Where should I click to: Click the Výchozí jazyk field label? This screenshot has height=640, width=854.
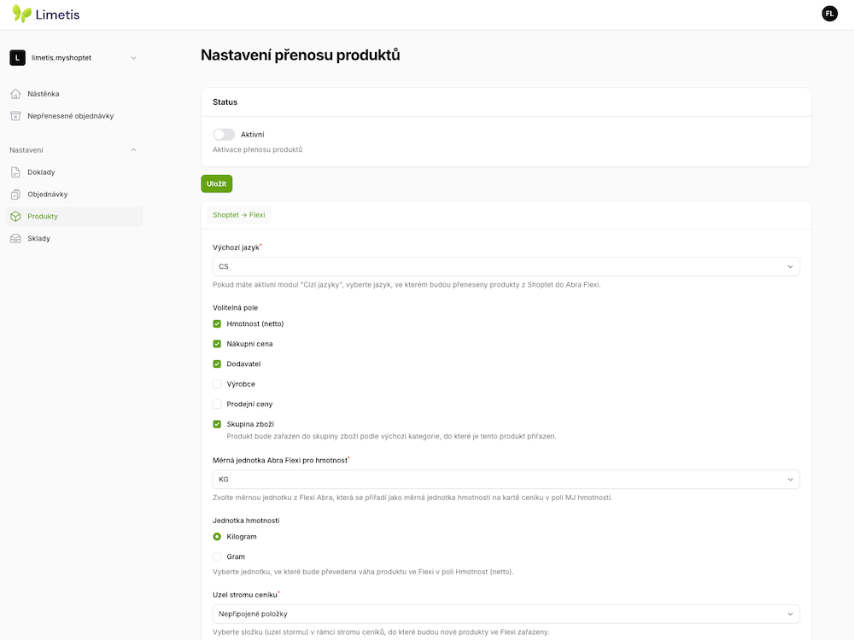(x=237, y=247)
